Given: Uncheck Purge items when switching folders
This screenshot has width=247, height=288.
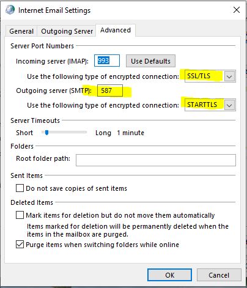Looking at the screenshot, I should (x=20, y=245).
